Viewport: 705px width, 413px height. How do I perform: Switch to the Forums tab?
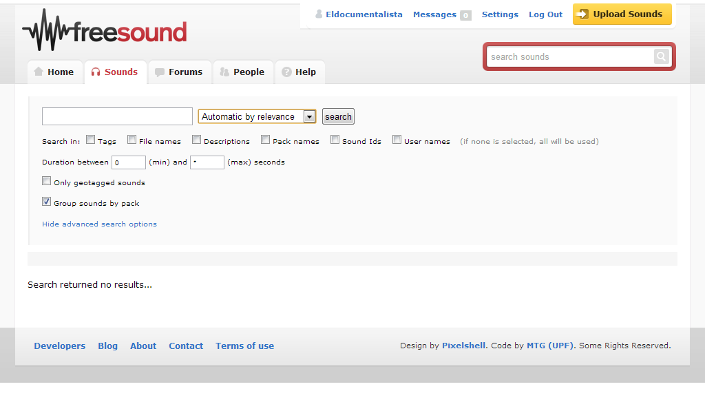[x=178, y=72]
